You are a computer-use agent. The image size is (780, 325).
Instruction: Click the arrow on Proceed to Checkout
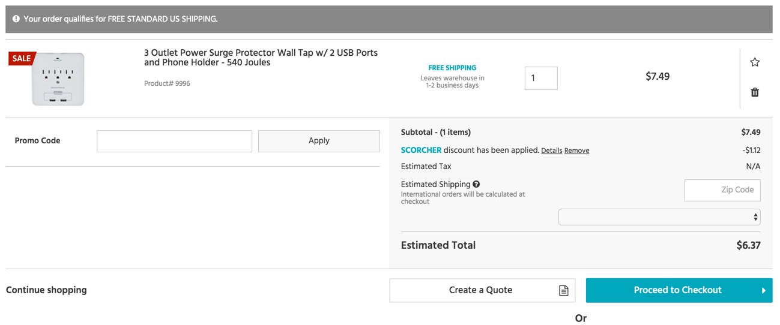click(763, 291)
